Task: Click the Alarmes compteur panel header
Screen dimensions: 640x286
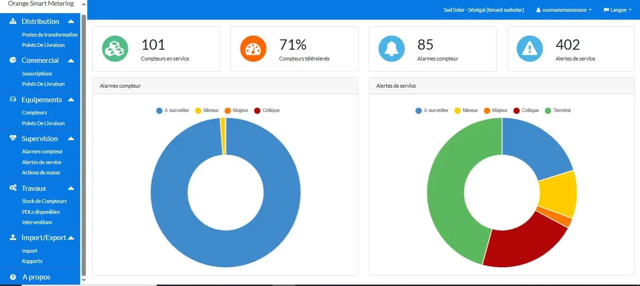Action: [x=225, y=86]
